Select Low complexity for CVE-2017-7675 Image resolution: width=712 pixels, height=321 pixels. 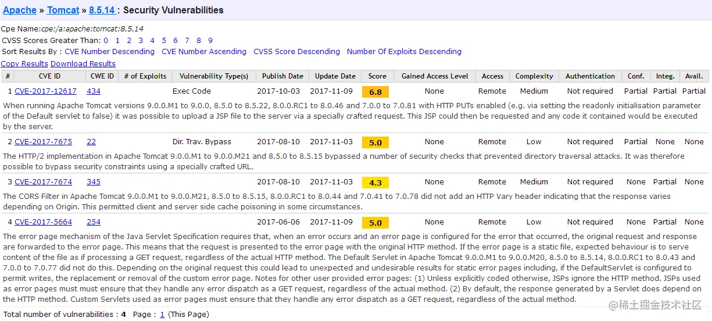coord(534,142)
